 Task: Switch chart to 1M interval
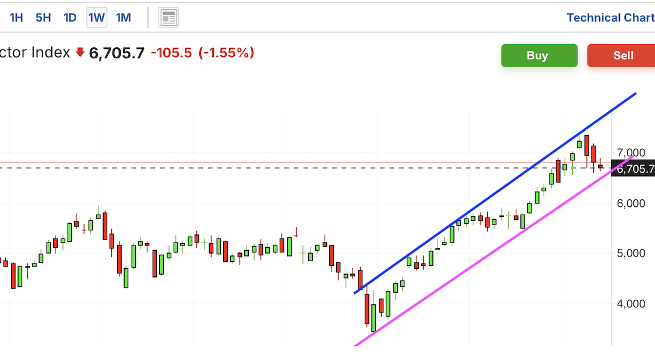click(x=123, y=17)
